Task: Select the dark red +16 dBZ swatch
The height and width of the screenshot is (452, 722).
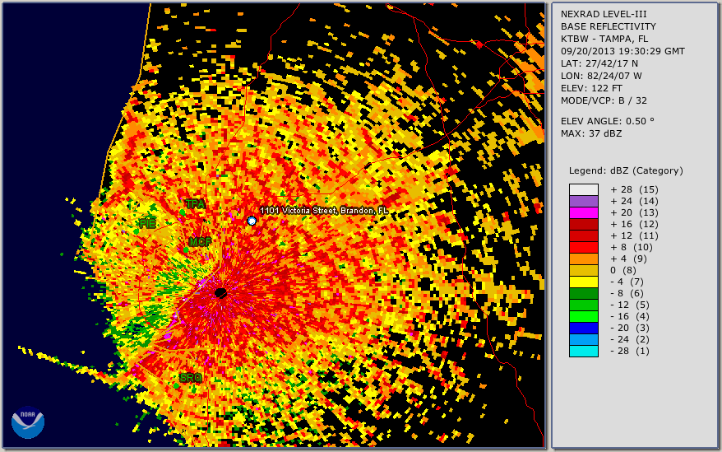Action: 583,224
